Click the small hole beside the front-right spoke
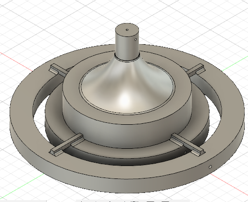The height and width of the screenshot is (202, 248). [x=186, y=152]
